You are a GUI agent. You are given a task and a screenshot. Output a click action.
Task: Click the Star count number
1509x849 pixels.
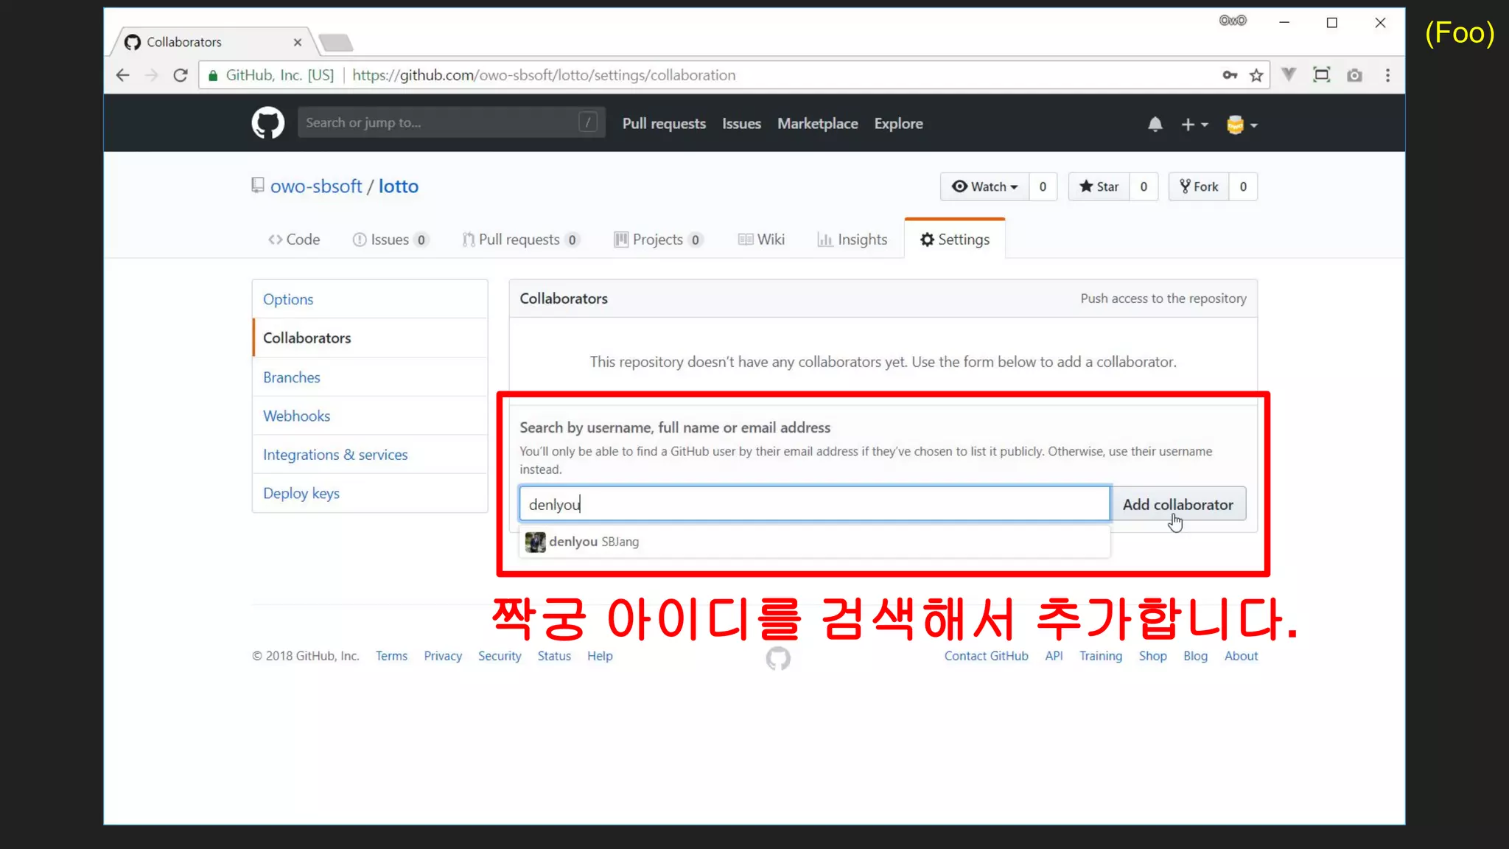click(1144, 186)
